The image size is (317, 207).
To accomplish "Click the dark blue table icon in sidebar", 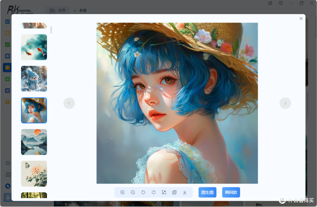I will point(7,90).
